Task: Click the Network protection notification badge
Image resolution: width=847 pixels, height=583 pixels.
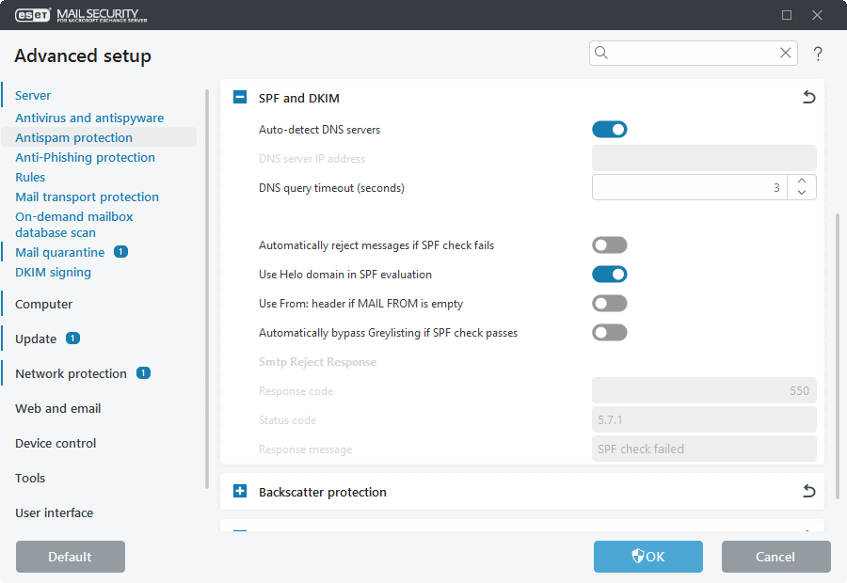Action: point(143,373)
